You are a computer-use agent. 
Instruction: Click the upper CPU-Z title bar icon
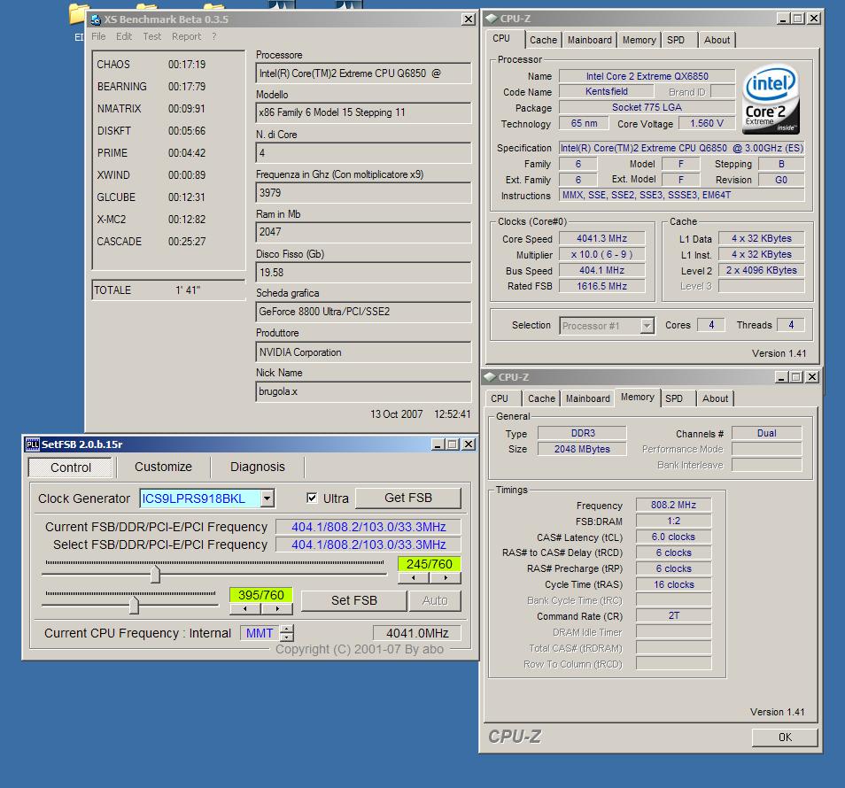click(492, 19)
